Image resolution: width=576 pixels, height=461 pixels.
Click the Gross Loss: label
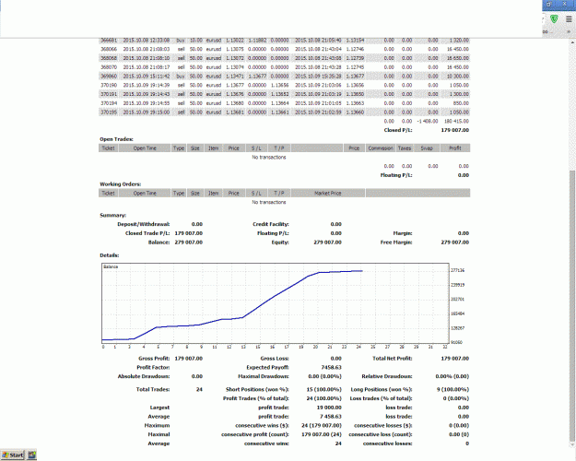point(275,359)
